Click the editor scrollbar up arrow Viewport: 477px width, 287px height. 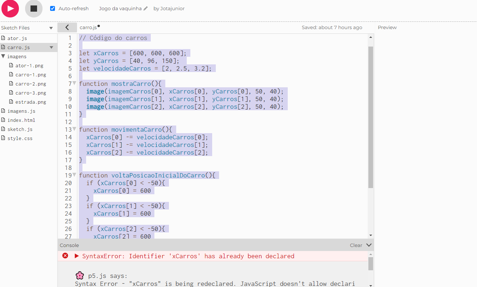tap(371, 37)
